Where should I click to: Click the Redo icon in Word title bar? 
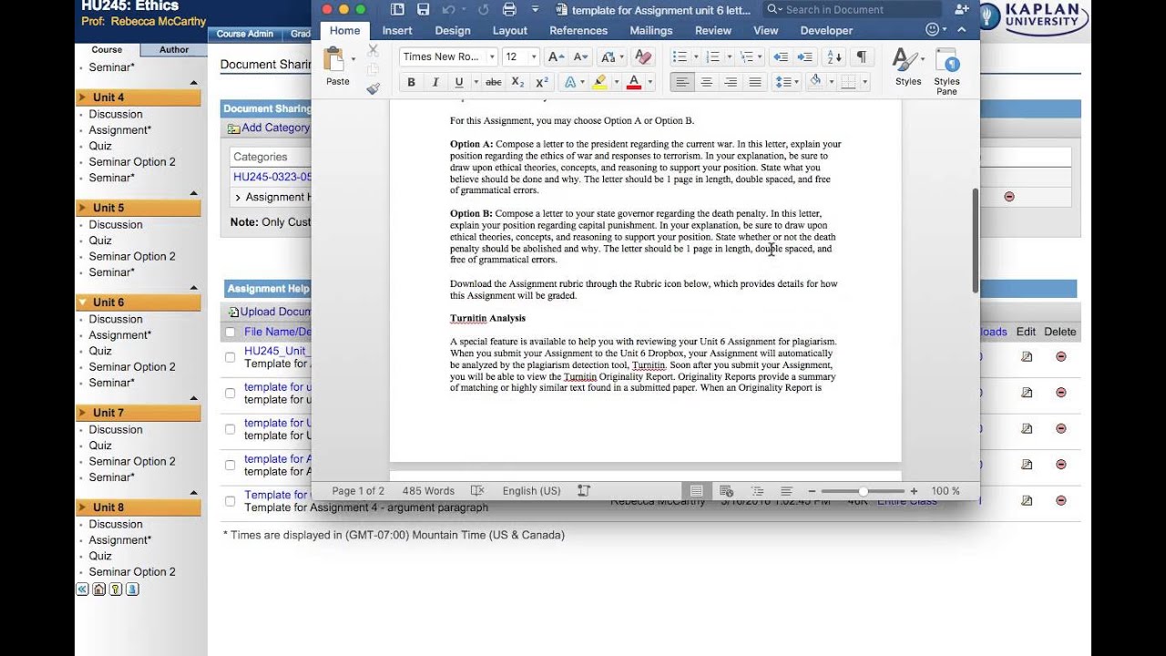483,9
